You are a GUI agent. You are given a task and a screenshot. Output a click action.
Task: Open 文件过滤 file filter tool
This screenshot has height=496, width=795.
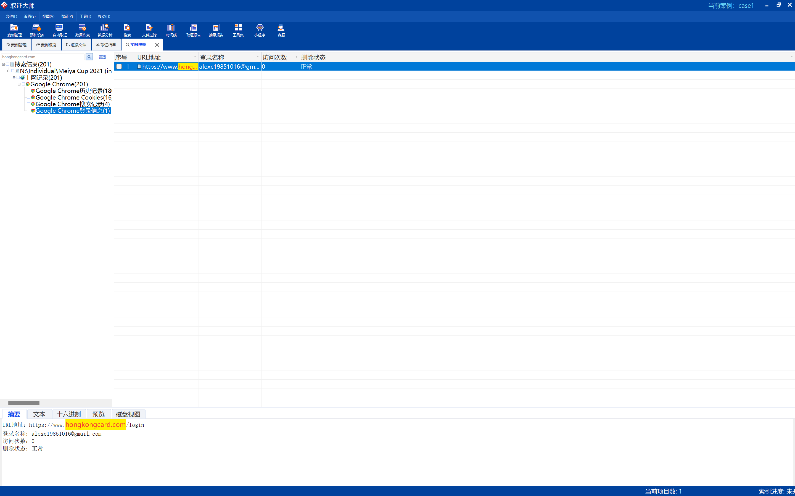tap(149, 30)
